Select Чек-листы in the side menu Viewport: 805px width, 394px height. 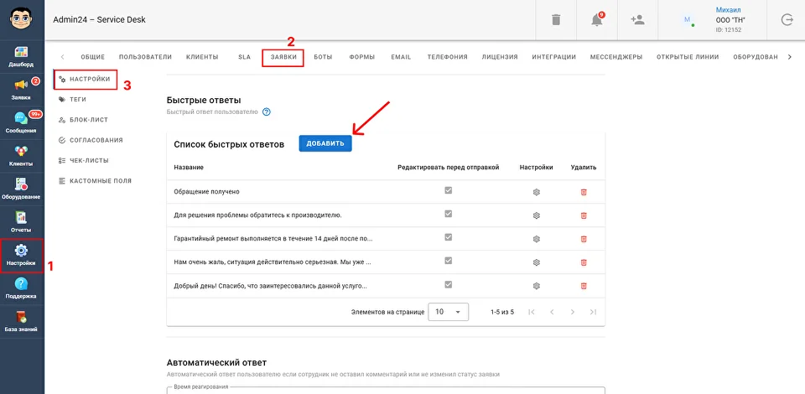[89, 160]
